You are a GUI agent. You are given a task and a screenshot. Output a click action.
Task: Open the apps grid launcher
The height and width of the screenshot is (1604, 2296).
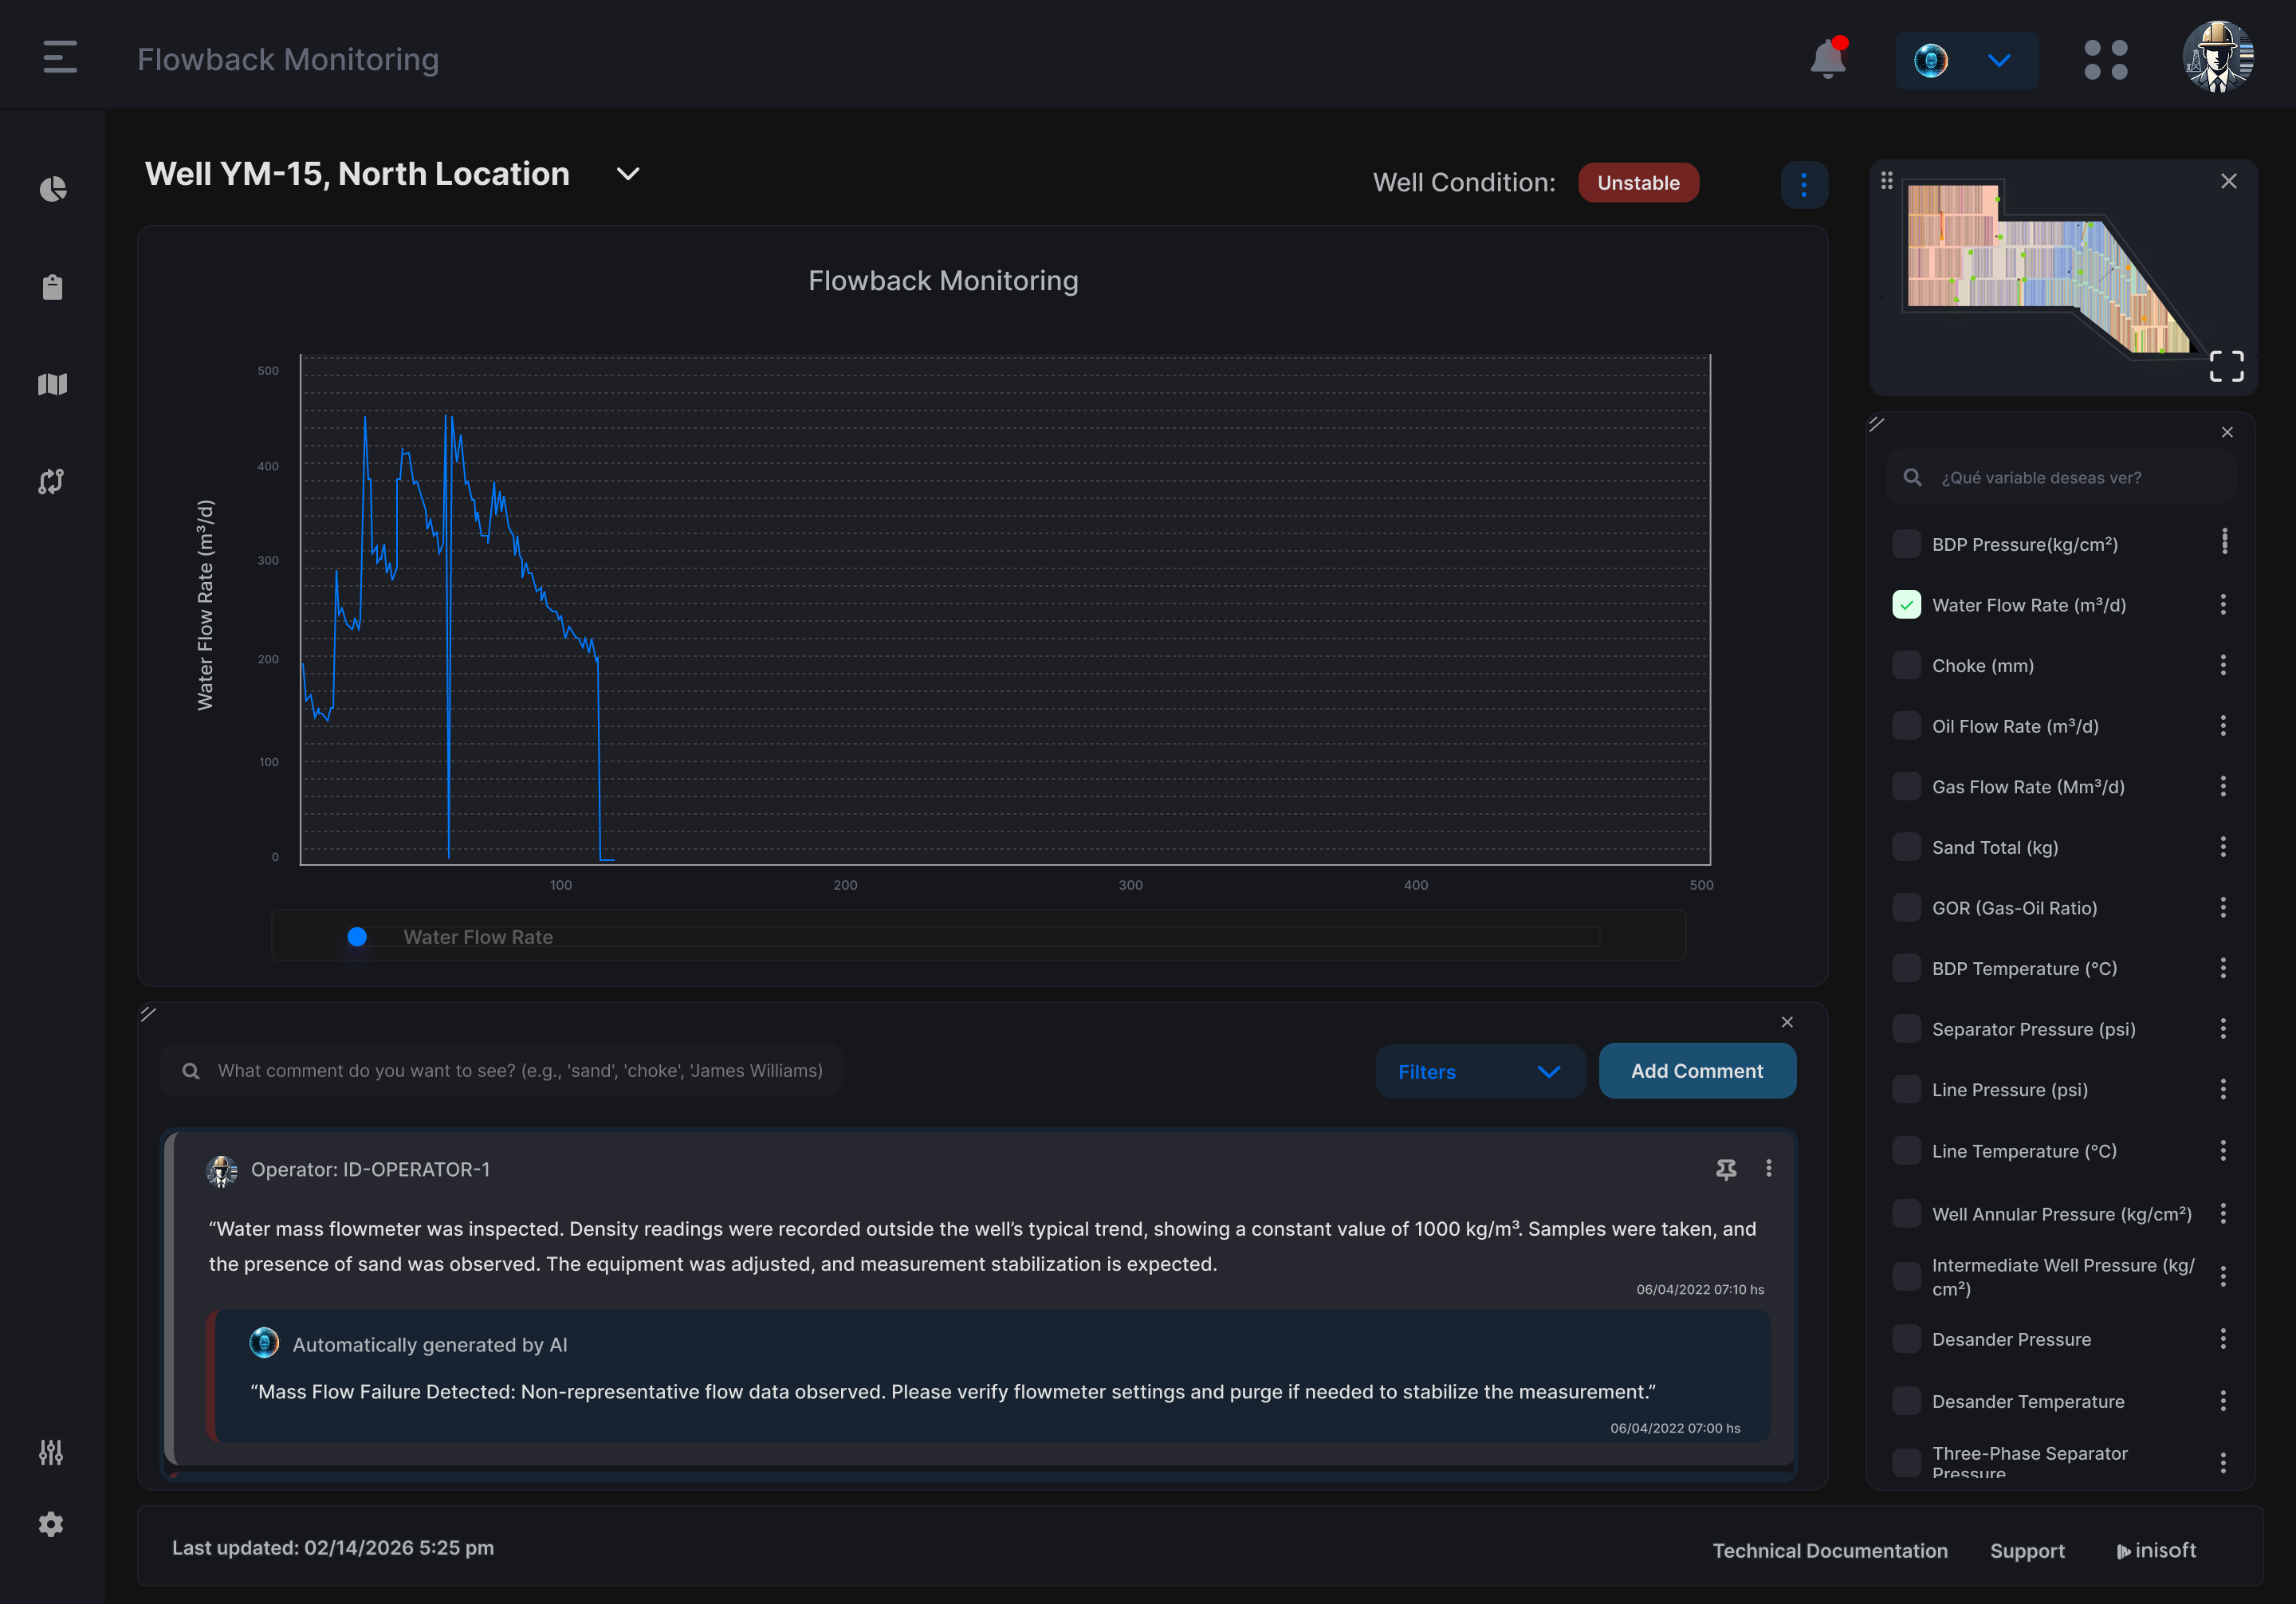[2105, 60]
